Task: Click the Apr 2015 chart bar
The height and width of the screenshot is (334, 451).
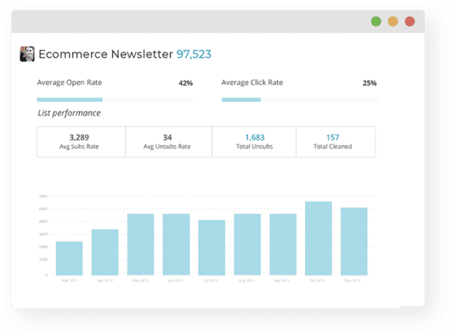Action: pos(105,252)
